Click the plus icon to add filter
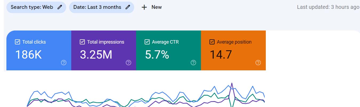Viewport: 360px width, 107px height. [x=144, y=7]
